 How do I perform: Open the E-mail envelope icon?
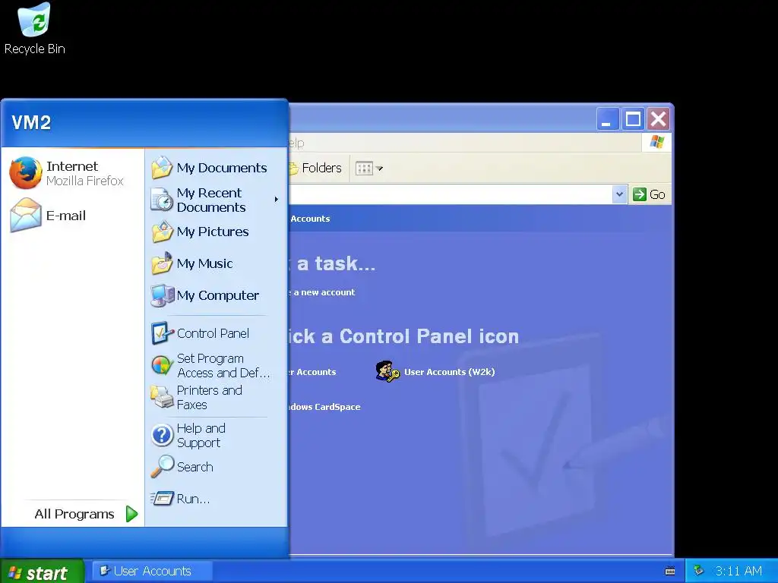click(x=26, y=215)
